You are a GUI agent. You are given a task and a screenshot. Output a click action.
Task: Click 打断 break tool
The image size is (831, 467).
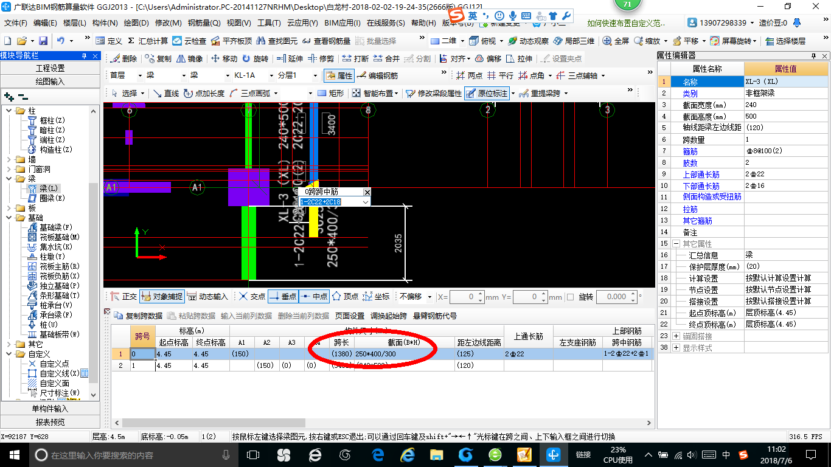(x=355, y=59)
